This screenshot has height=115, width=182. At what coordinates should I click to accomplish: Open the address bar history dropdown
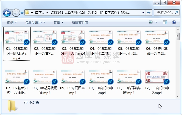pos(143,12)
